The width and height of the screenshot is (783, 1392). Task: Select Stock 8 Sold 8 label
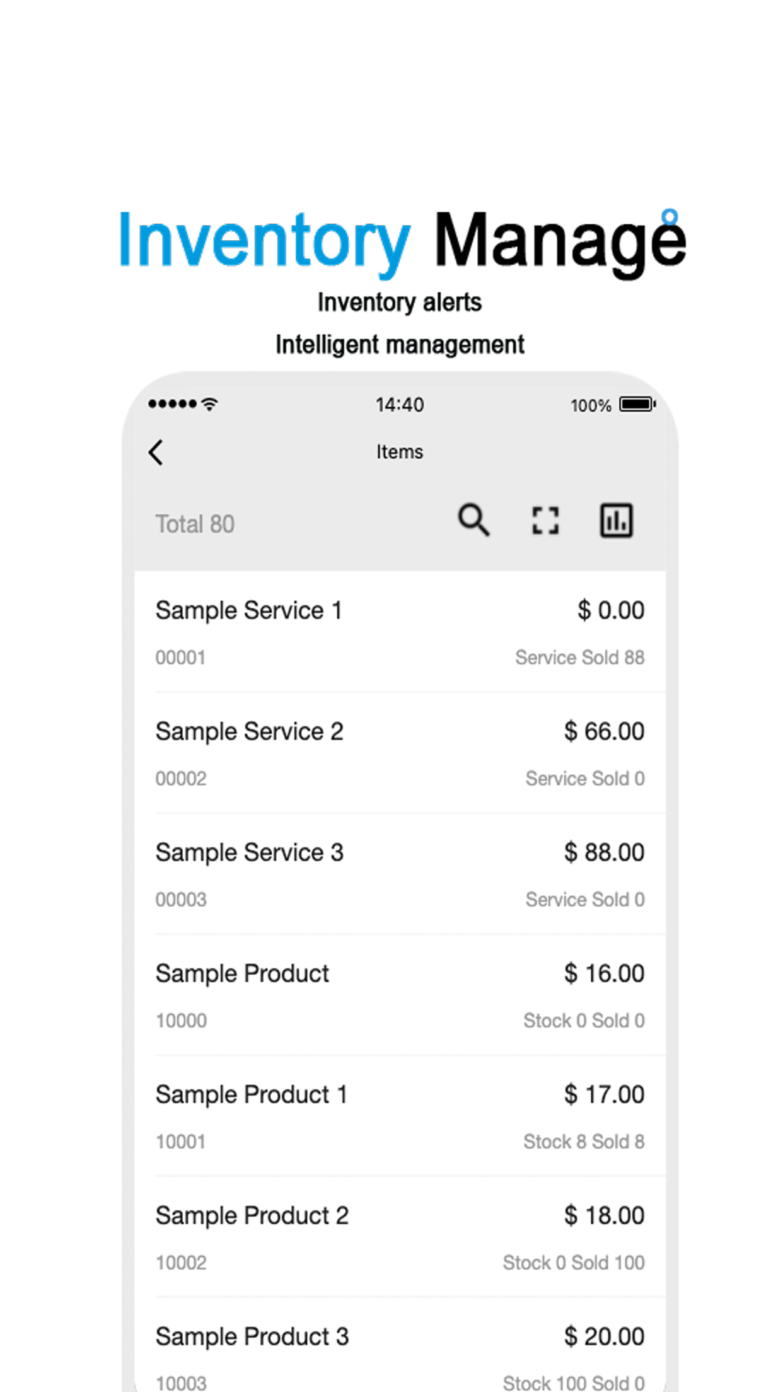click(584, 1142)
